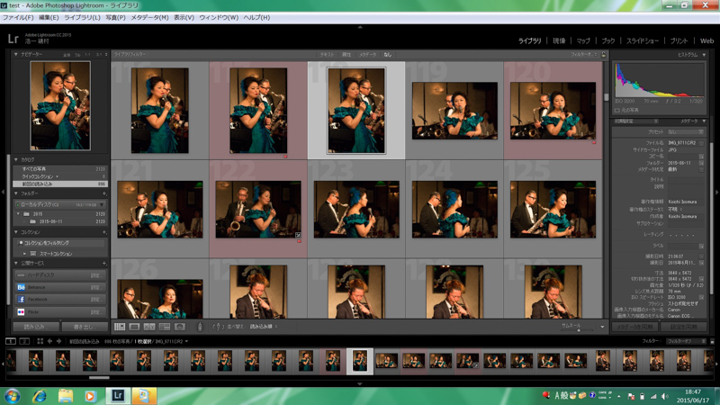Open toolbar content dropdown arrow
The width and height of the screenshot is (720, 405).
[602, 327]
